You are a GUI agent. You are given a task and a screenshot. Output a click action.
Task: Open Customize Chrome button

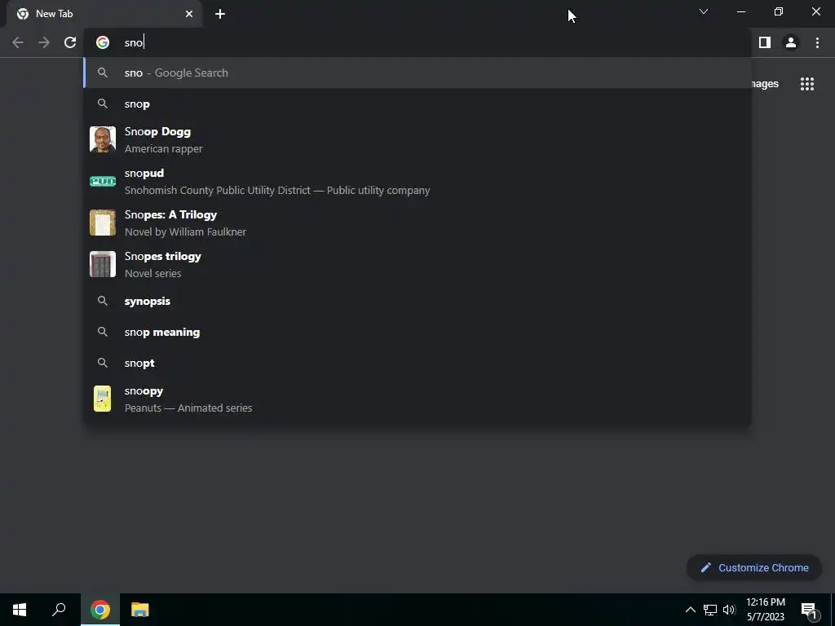point(754,567)
